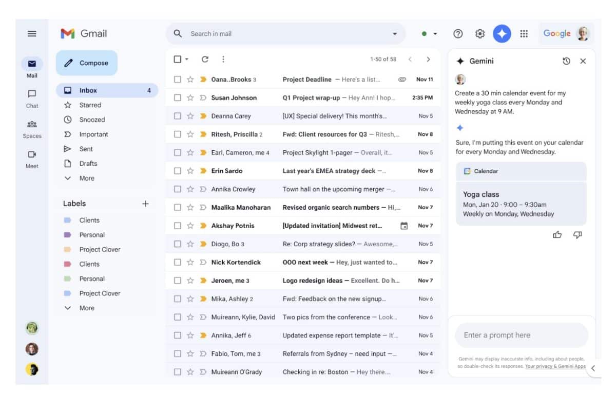The height and width of the screenshot is (398, 616).
Task: Select the Nick Kortendick email checkbox
Action: point(177,262)
